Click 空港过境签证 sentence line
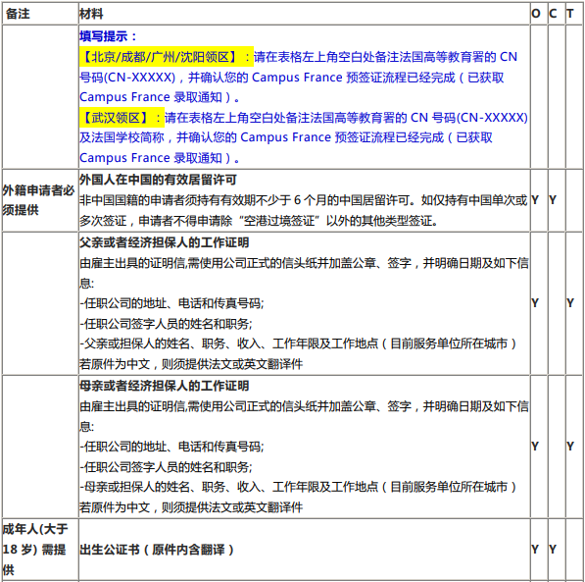Screen dimensions: 585x582 (259, 221)
